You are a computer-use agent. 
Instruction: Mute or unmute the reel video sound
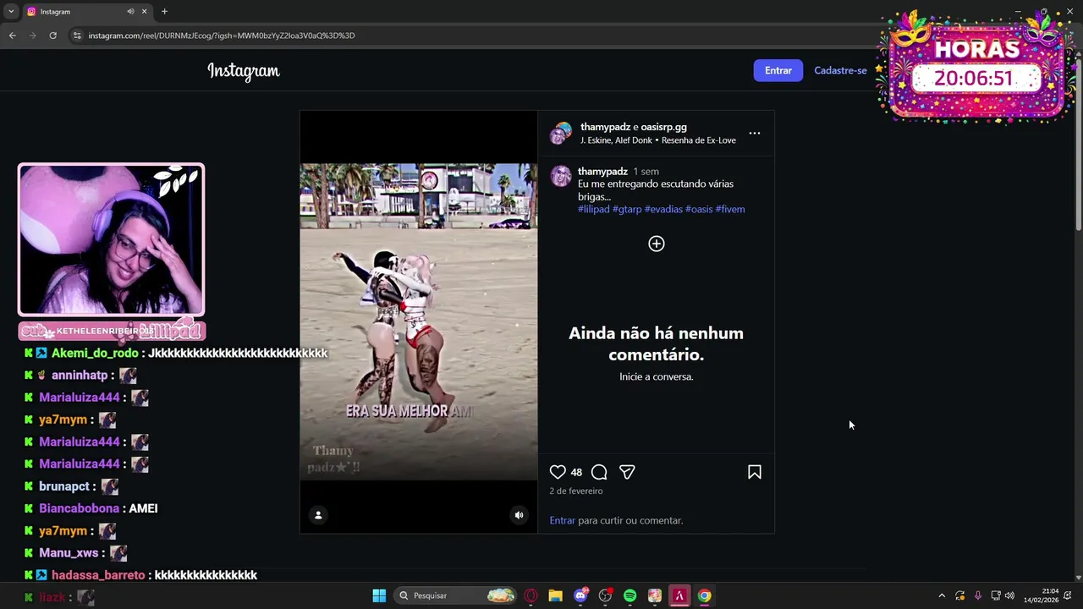pos(520,515)
